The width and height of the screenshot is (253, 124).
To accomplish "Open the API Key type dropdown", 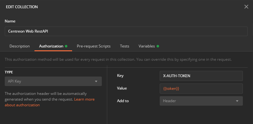I will pos(53,81).
